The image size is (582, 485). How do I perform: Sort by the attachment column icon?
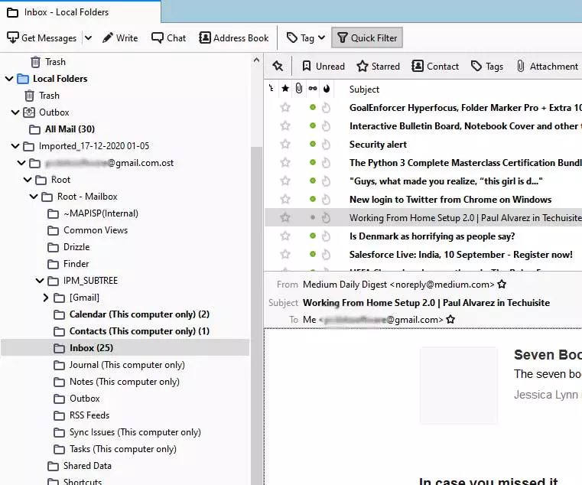[x=299, y=90]
